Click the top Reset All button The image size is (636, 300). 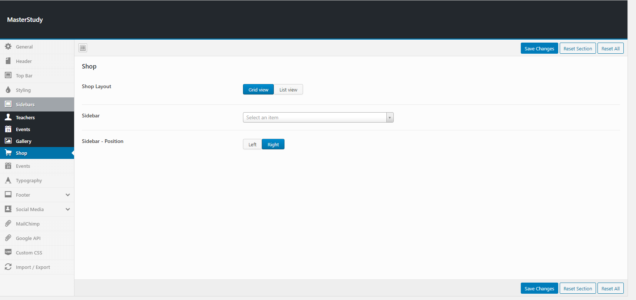click(610, 49)
